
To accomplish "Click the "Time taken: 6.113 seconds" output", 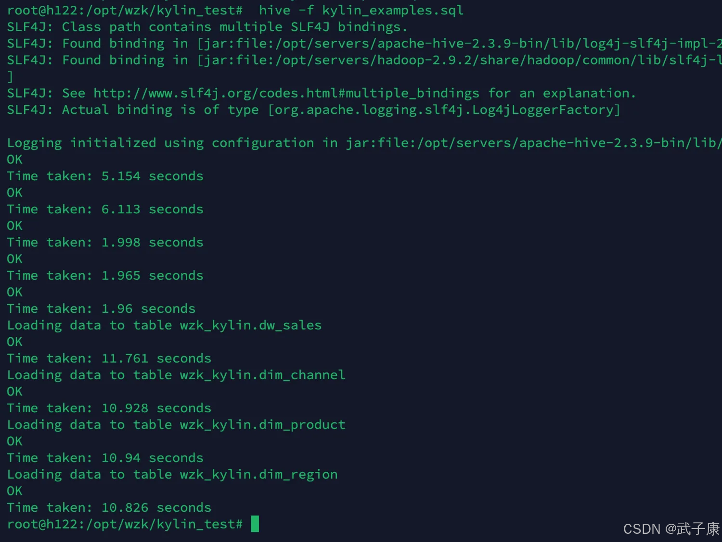I will click(105, 209).
